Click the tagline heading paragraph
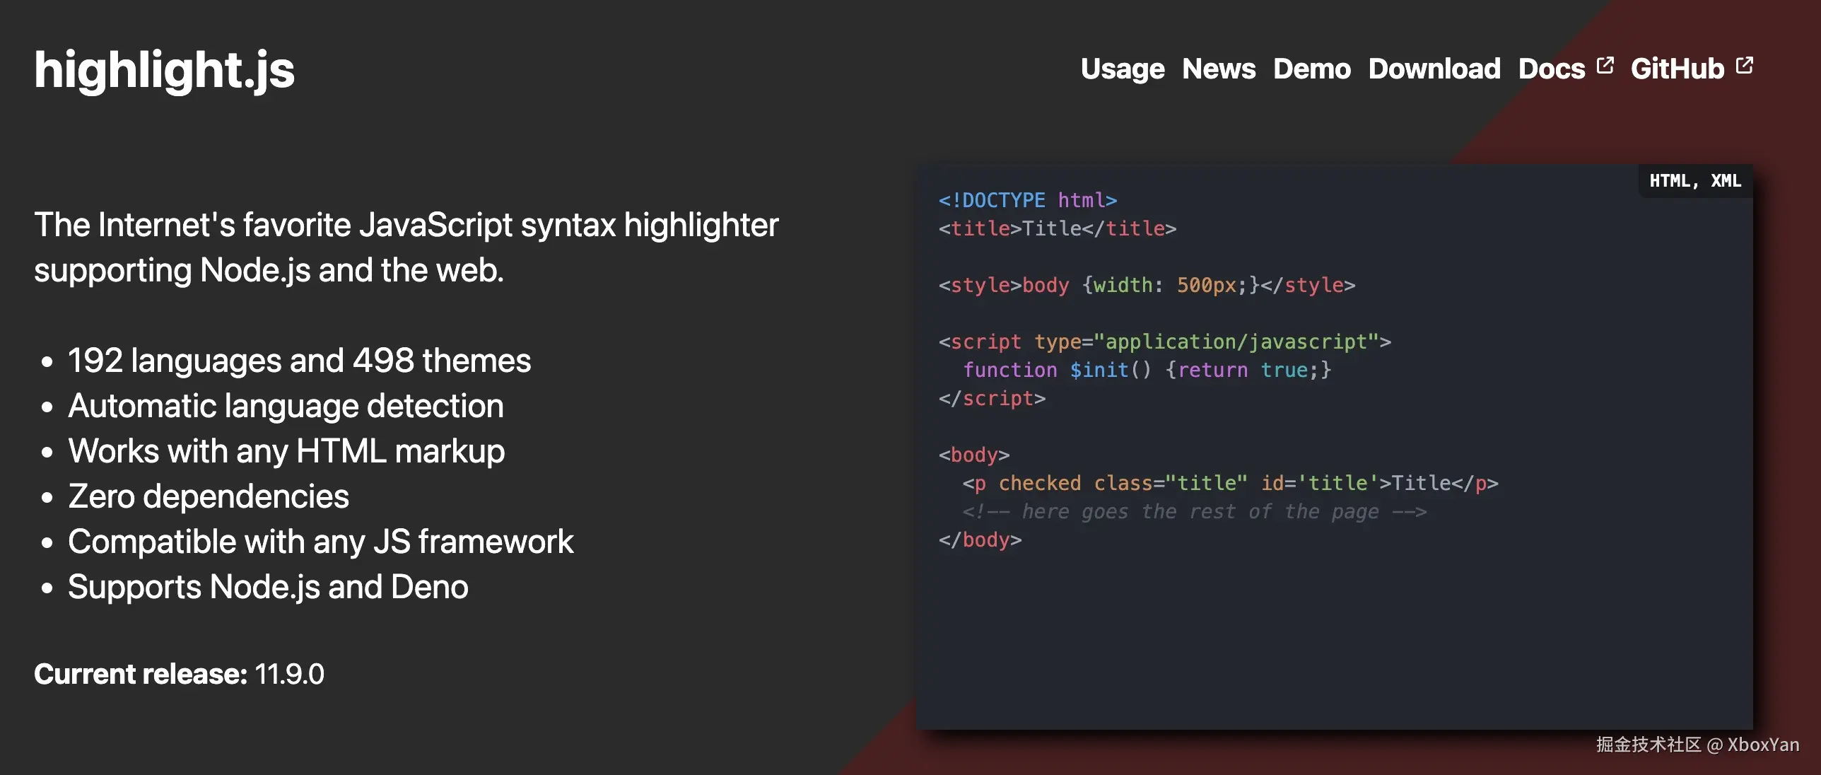The image size is (1821, 775). tap(406, 247)
